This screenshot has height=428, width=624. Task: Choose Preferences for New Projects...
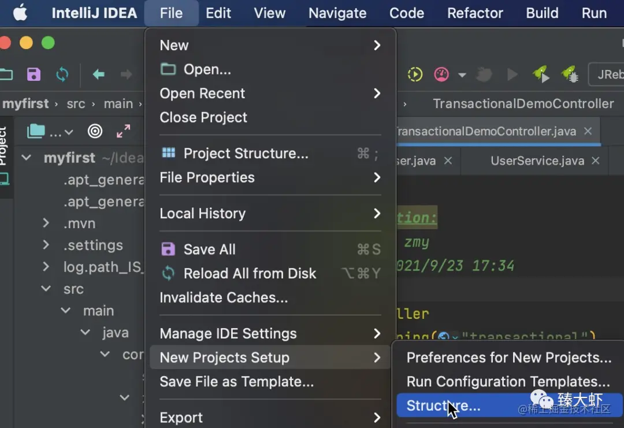pos(509,358)
